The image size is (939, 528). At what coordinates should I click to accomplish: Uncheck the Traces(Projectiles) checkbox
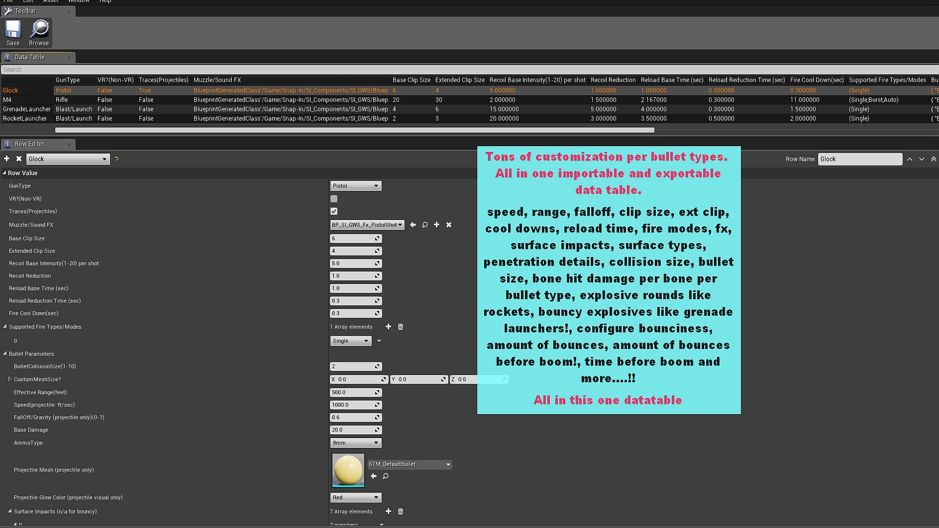[334, 211]
